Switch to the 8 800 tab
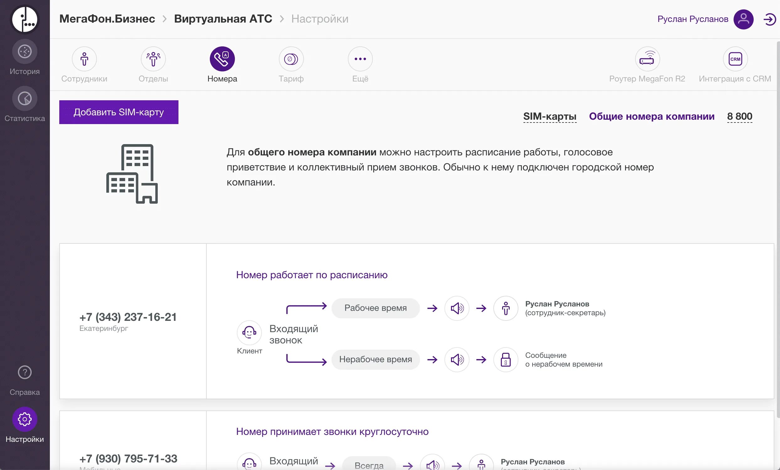This screenshot has height=470, width=780. 740,116
